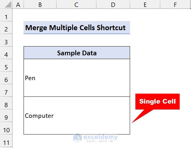Screen dimensions: 191x148
Task: Click the red Single Cell callout
Action: 157,101
